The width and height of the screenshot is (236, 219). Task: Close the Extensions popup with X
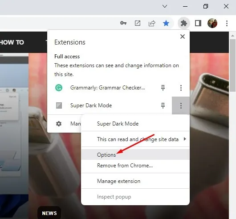(x=183, y=36)
